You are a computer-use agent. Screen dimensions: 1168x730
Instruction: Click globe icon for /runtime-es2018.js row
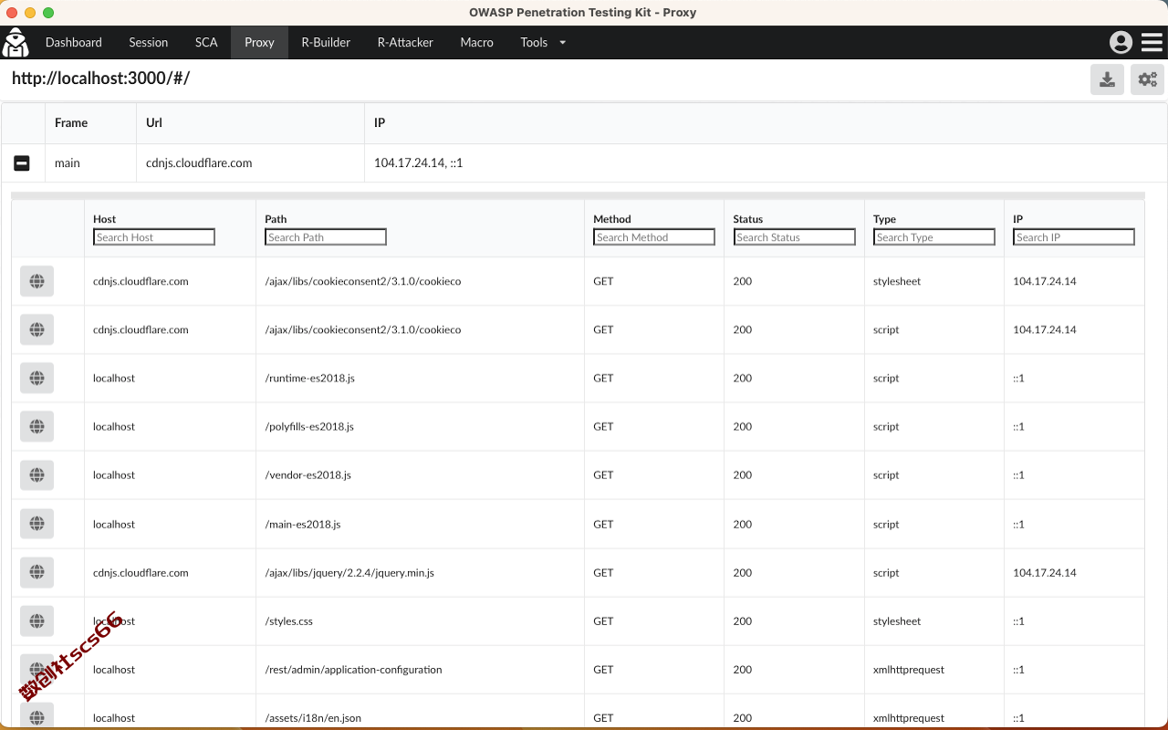(36, 378)
